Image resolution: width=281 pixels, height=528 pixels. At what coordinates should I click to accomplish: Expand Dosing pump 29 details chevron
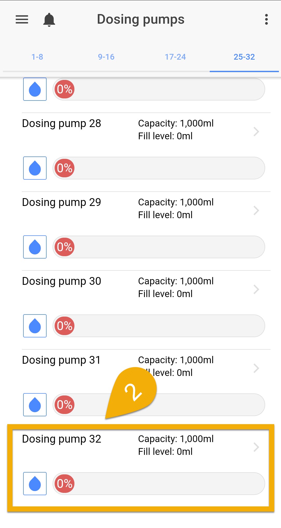coord(256,210)
